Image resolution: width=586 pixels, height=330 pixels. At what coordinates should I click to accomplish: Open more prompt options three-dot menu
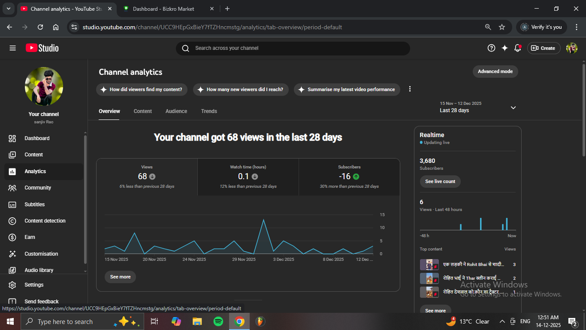(x=410, y=89)
